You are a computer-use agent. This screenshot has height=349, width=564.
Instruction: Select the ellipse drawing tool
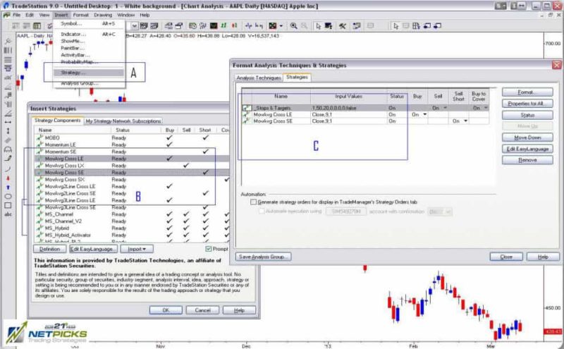click(8, 197)
